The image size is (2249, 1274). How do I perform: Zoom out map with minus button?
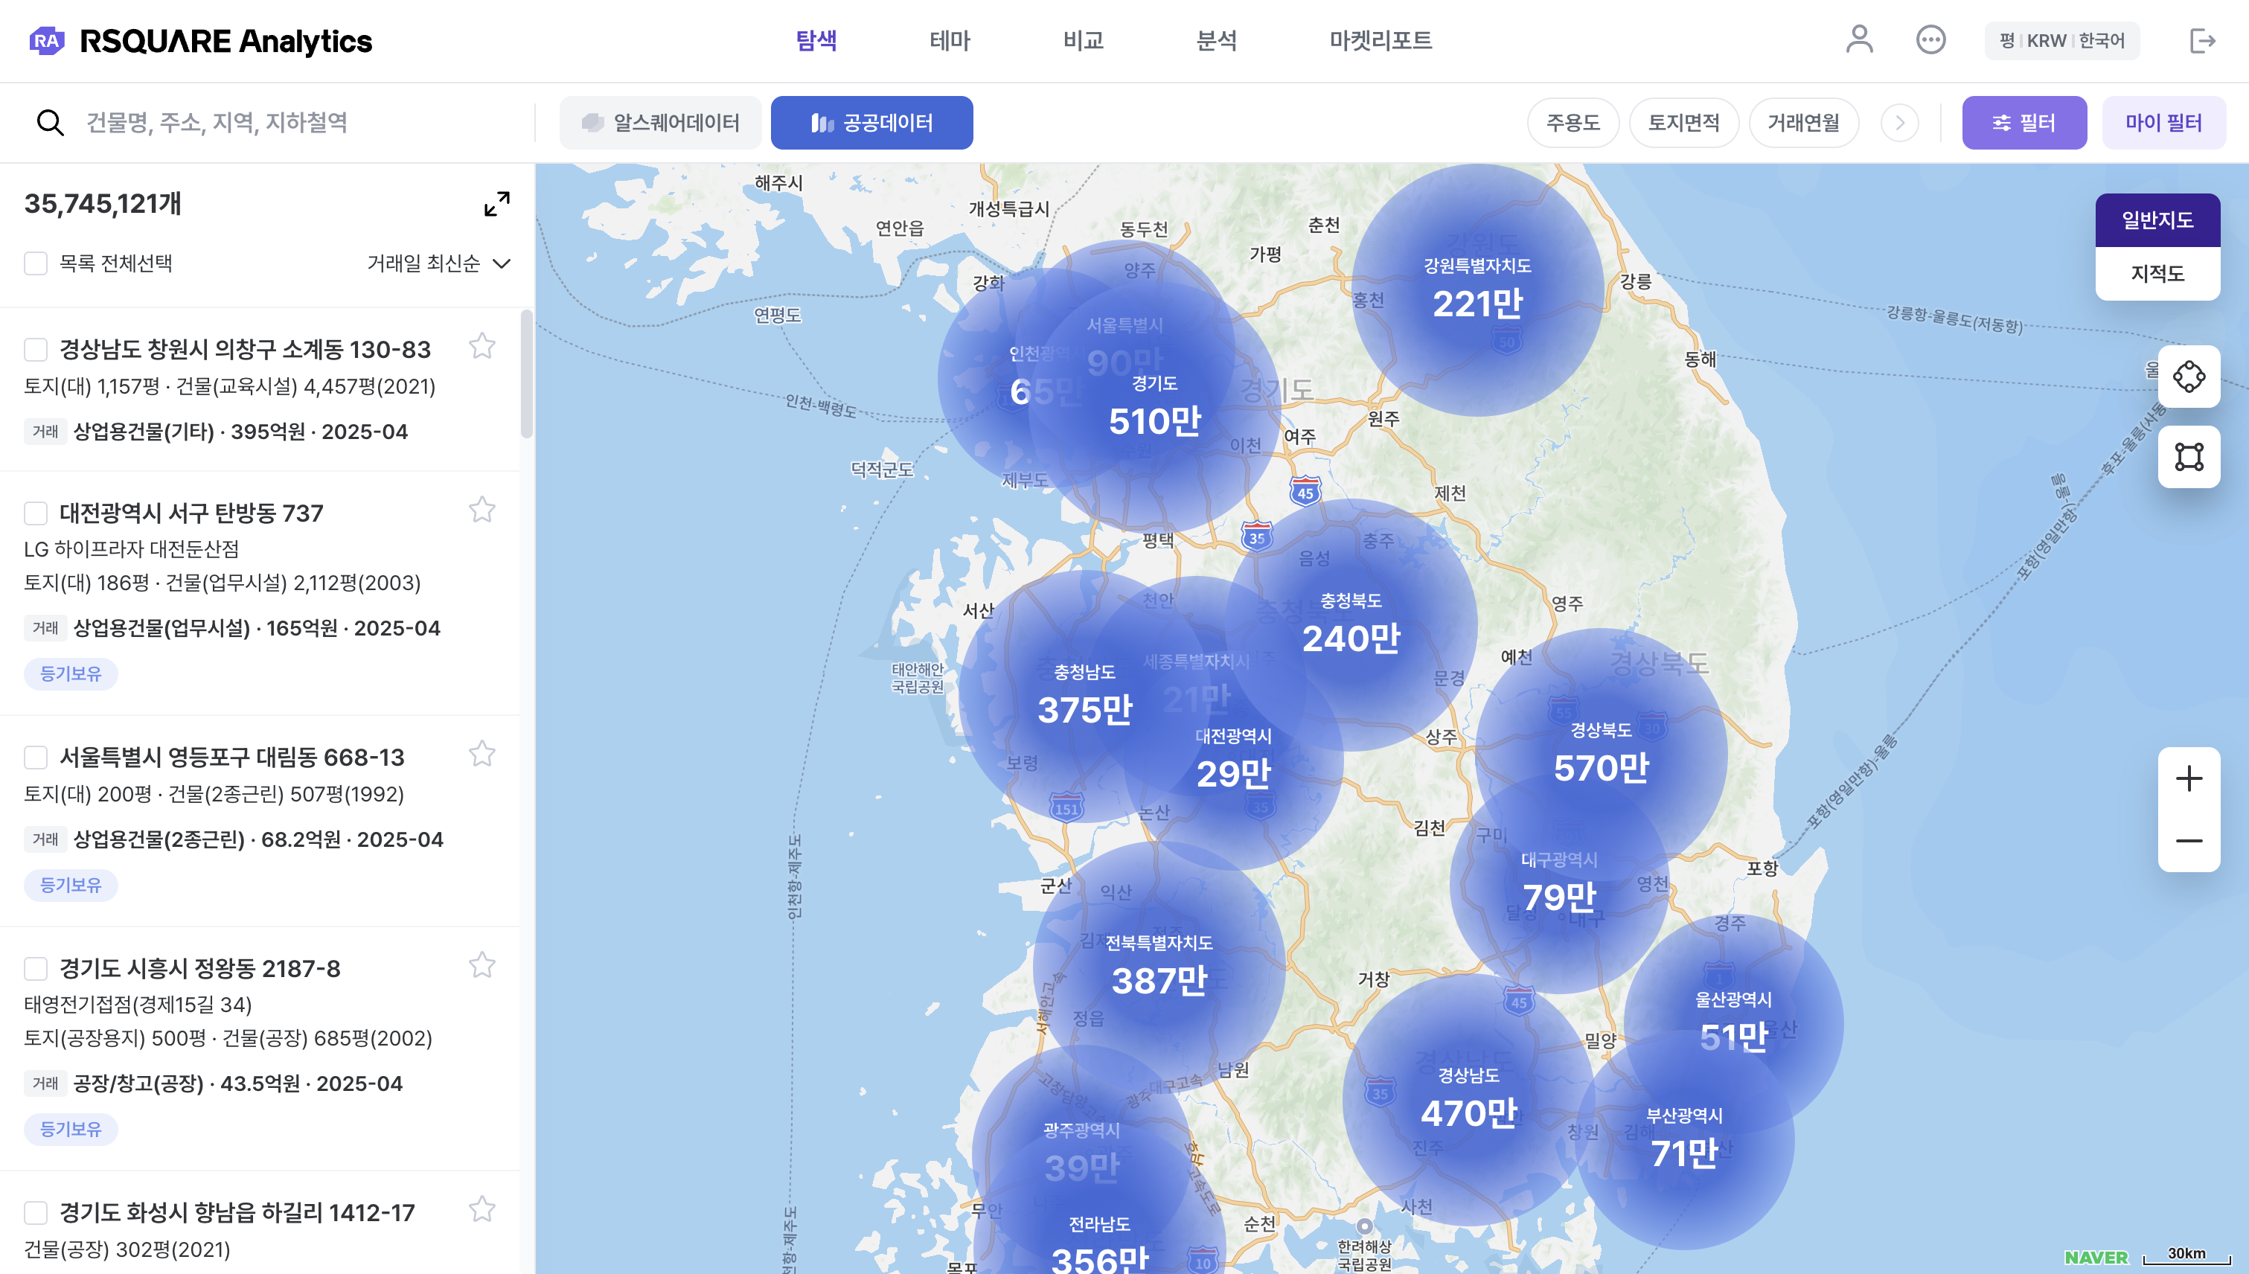(2189, 841)
